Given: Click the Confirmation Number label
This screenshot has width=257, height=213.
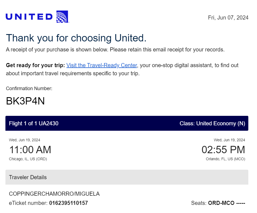Looking at the screenshot, I should coord(29,89).
